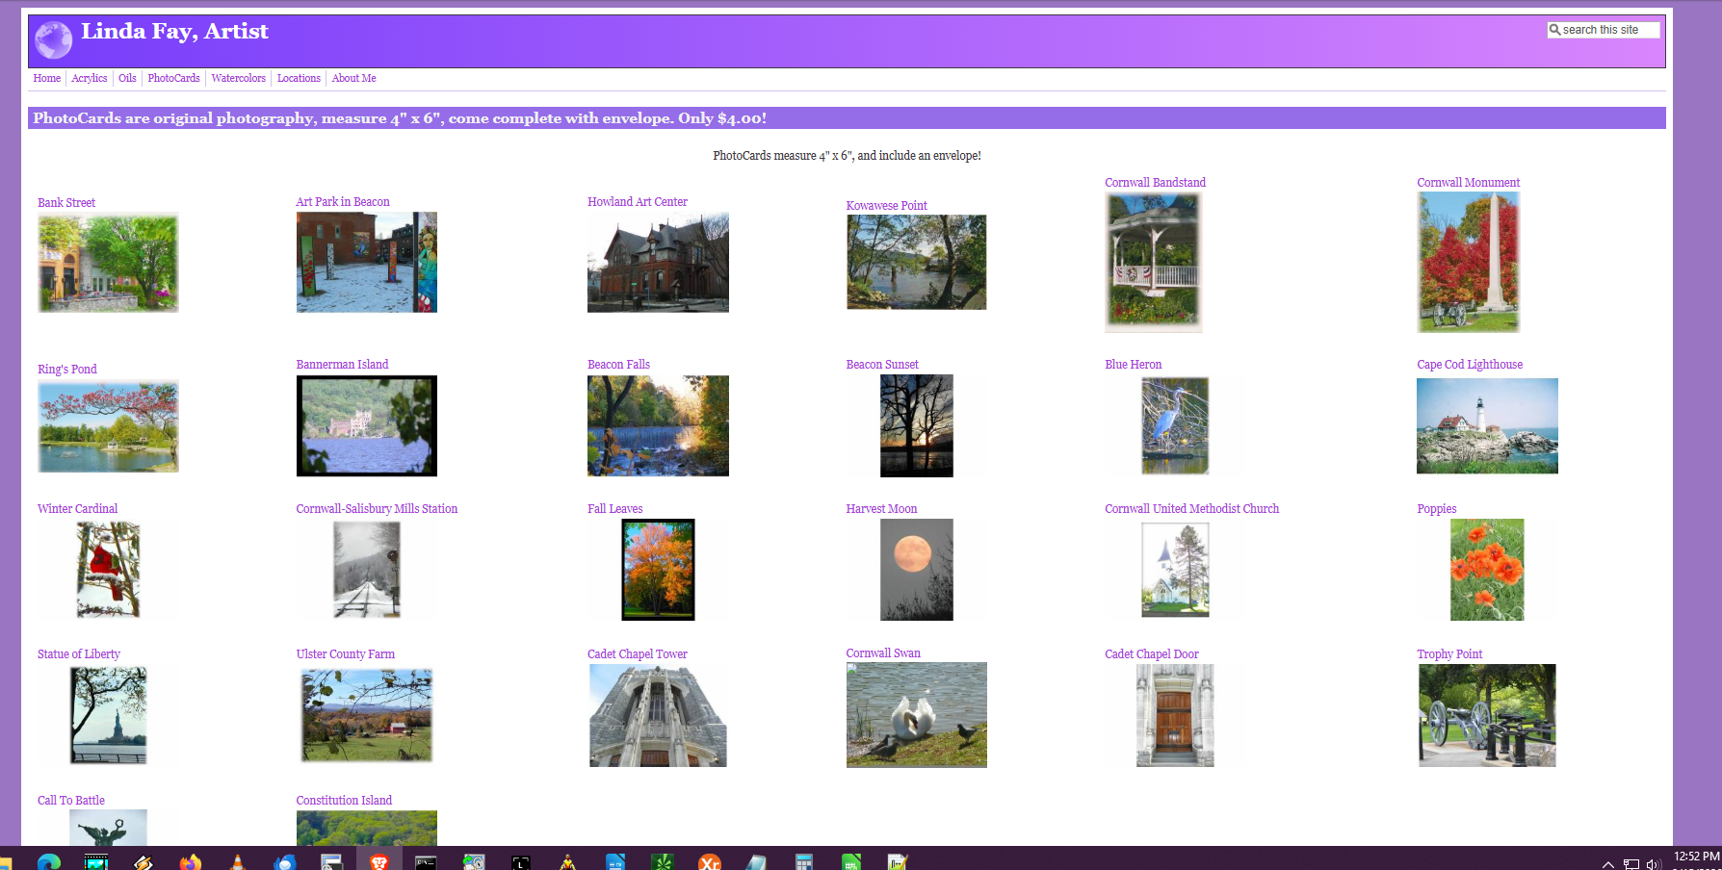Click the search magnifier icon
Viewport: 1722px width, 870px height.
click(x=1554, y=30)
